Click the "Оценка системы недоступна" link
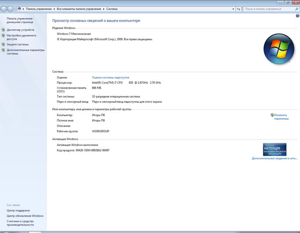Image resolution: width=300 pixels, height=233 pixels. (x=110, y=77)
